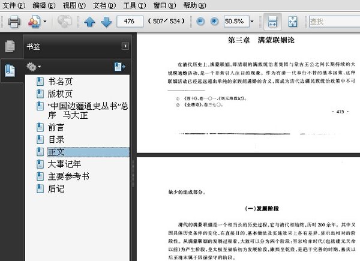Open the 文档(D) menu
Viewport: 360px width, 261px height.
(x=104, y=5)
